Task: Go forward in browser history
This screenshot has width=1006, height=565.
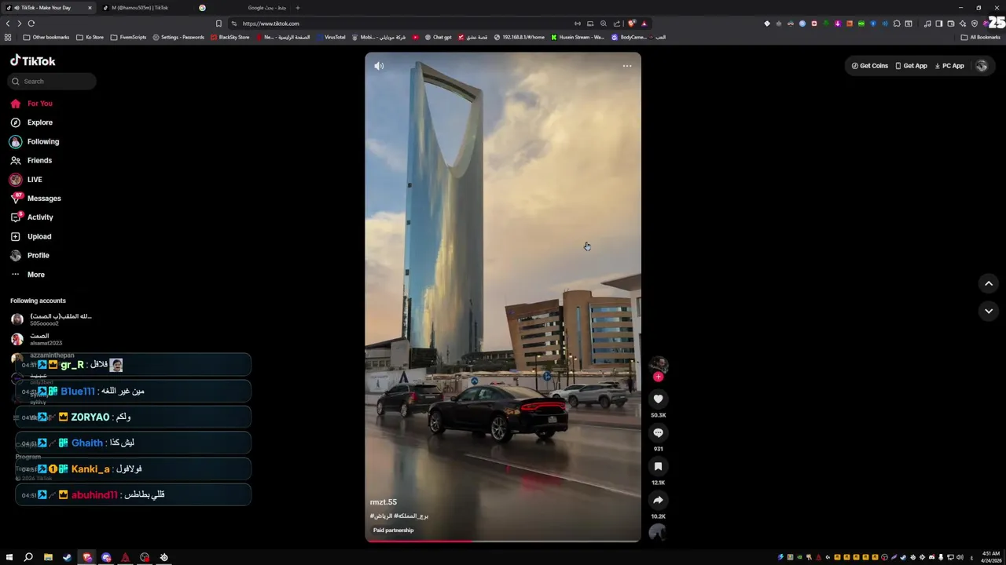Action: point(19,24)
